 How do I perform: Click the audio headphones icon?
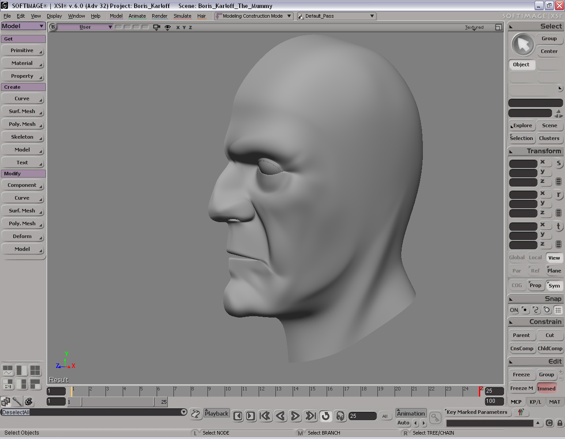click(x=340, y=416)
